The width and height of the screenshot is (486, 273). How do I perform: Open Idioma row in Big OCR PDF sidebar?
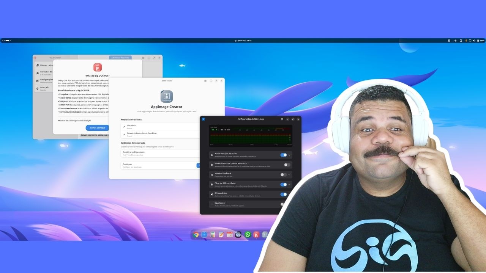tap(44, 65)
